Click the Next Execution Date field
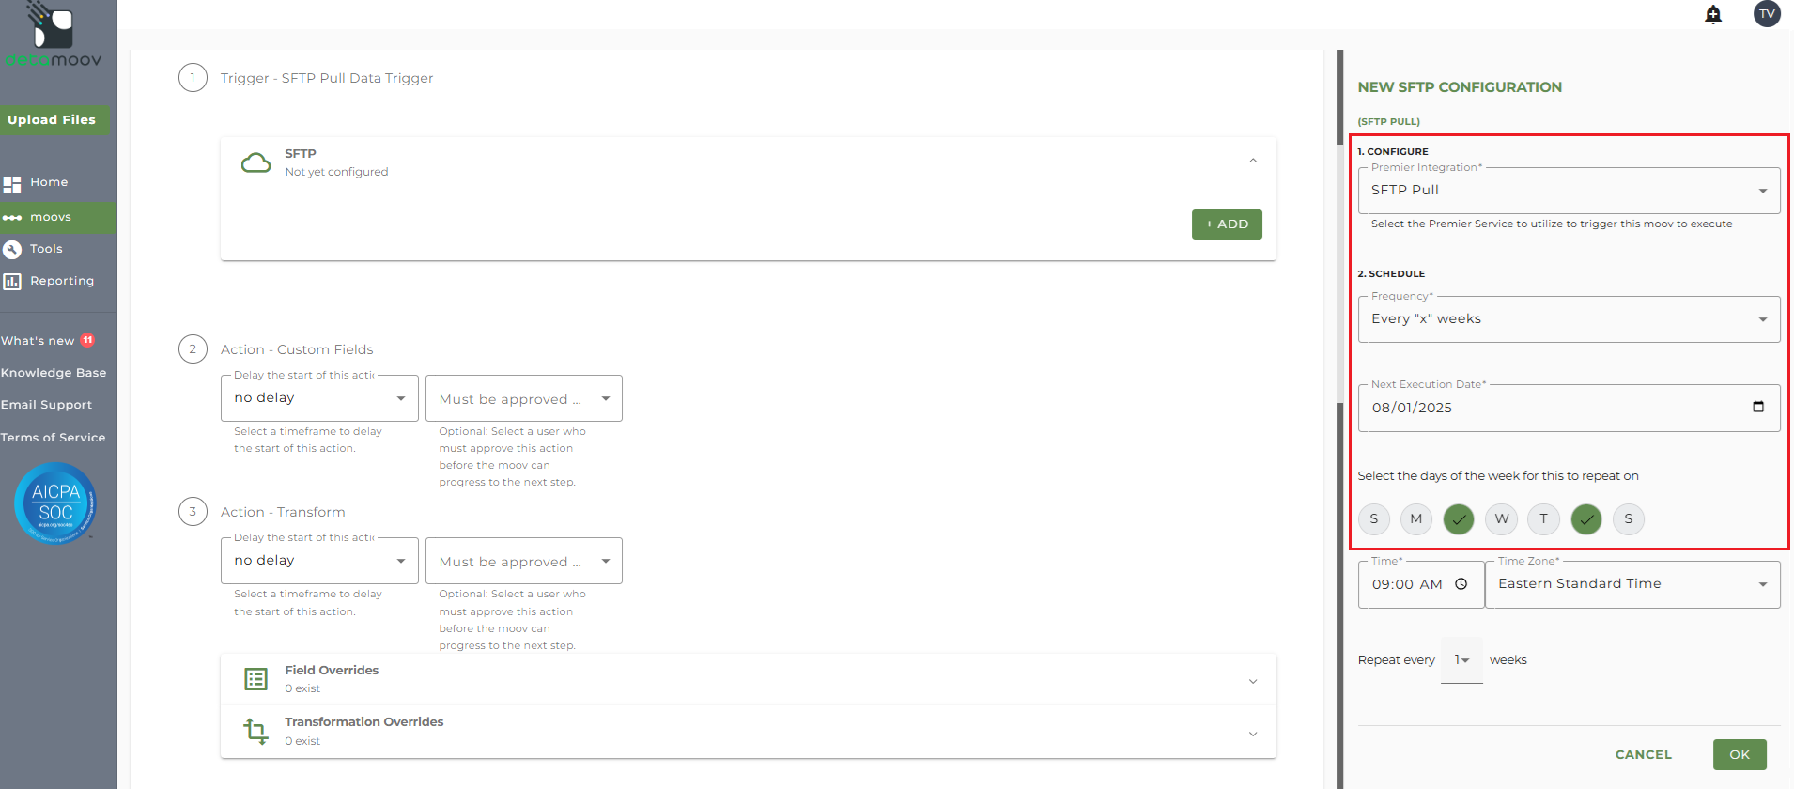This screenshot has height=789, width=1794. tap(1569, 408)
